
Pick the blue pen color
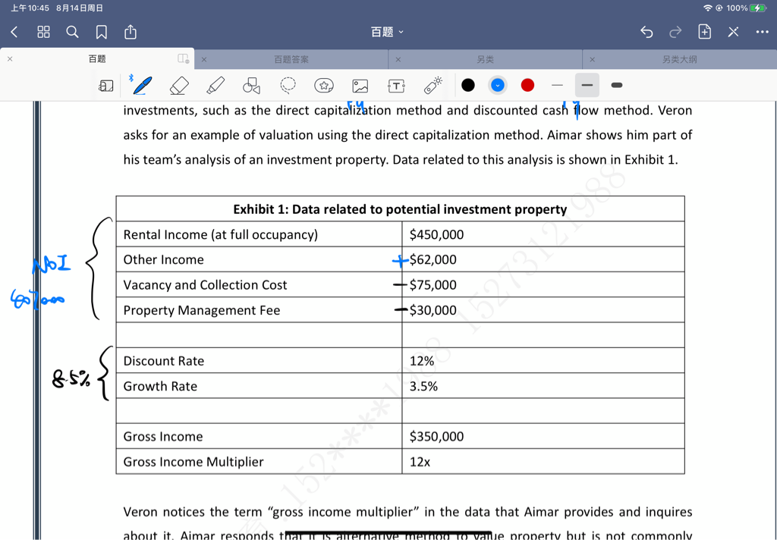click(498, 85)
